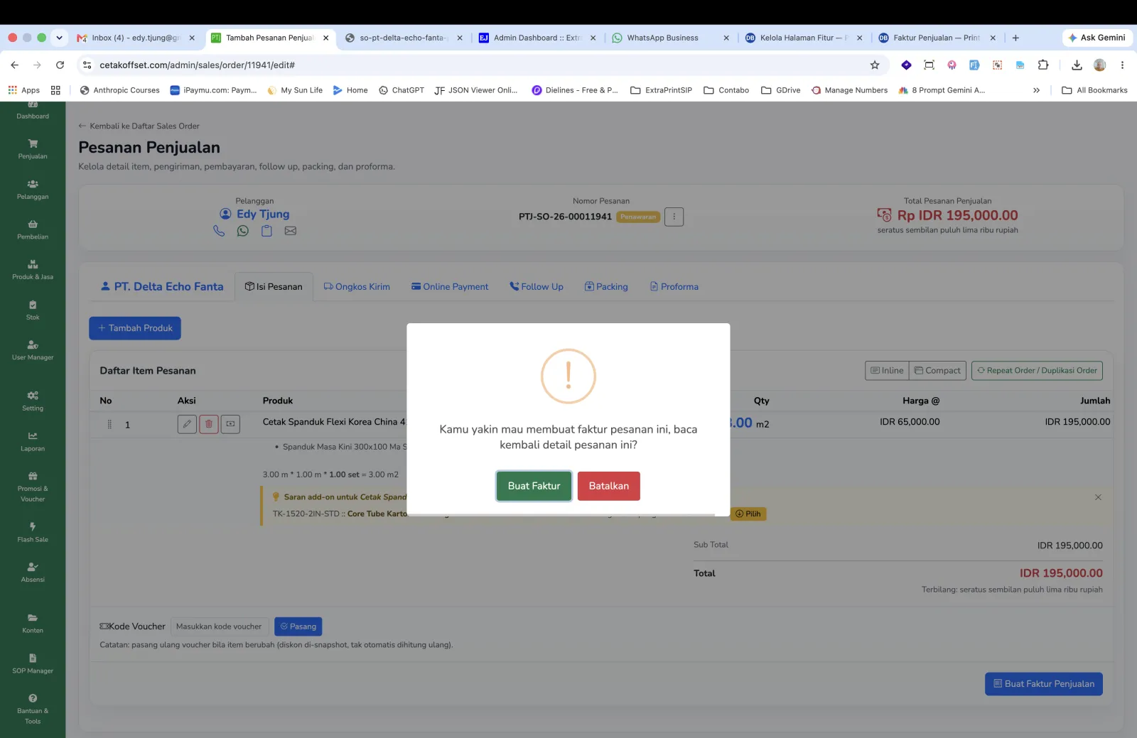Dismiss add-on suggestion with X
Image resolution: width=1137 pixels, height=738 pixels.
pyautogui.click(x=1098, y=497)
